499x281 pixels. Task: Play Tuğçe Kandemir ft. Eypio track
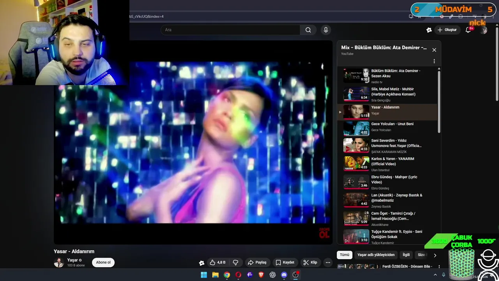387,237
